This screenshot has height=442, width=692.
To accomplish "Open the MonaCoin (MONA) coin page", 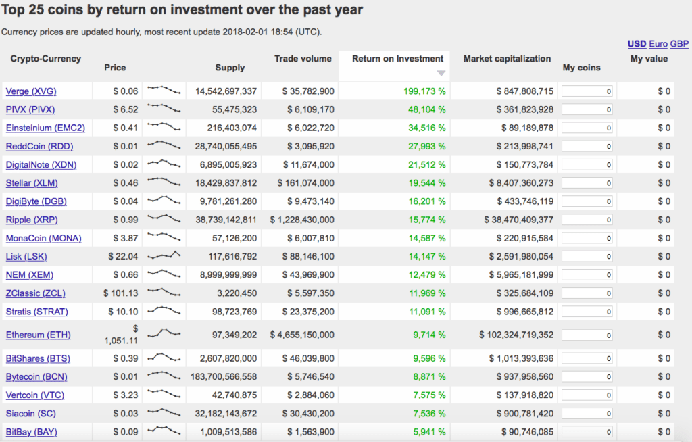I will (x=43, y=238).
